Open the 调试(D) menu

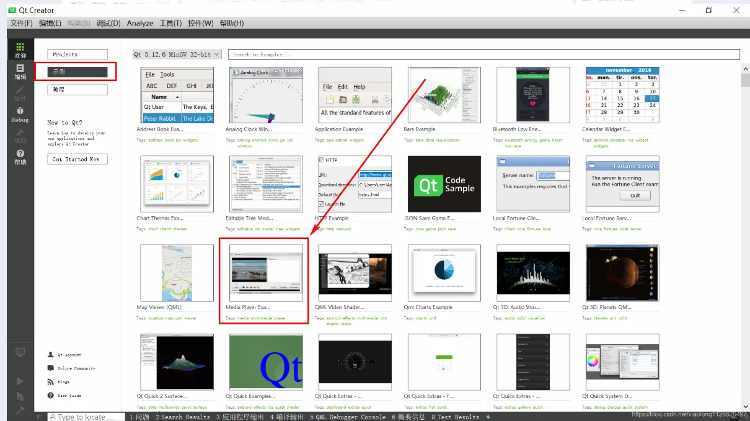108,23
